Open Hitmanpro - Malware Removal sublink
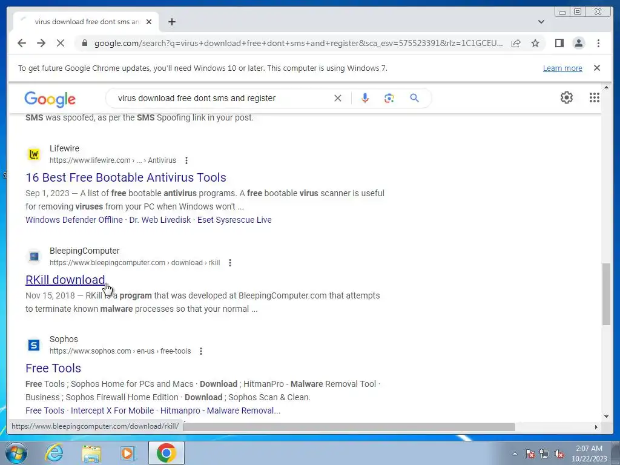 pyautogui.click(x=220, y=411)
